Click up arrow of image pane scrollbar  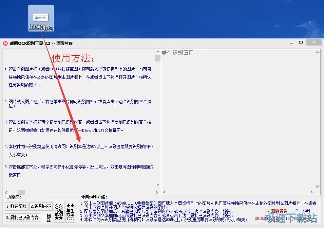pos(157,52)
